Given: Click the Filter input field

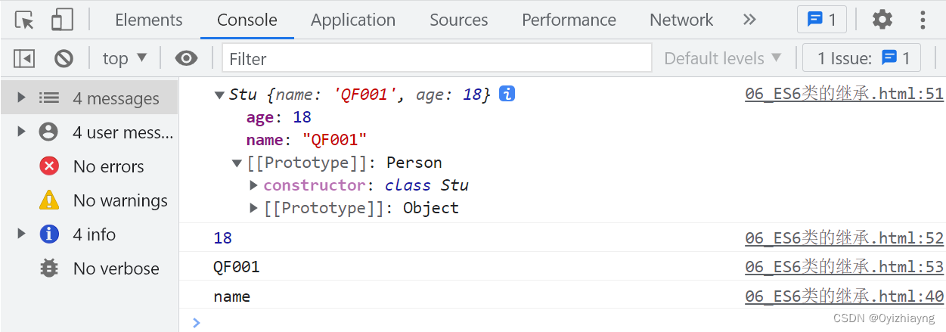Looking at the screenshot, I should coord(436,58).
